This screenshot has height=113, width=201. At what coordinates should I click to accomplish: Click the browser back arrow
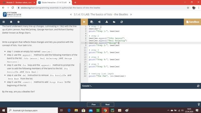click(3, 8)
